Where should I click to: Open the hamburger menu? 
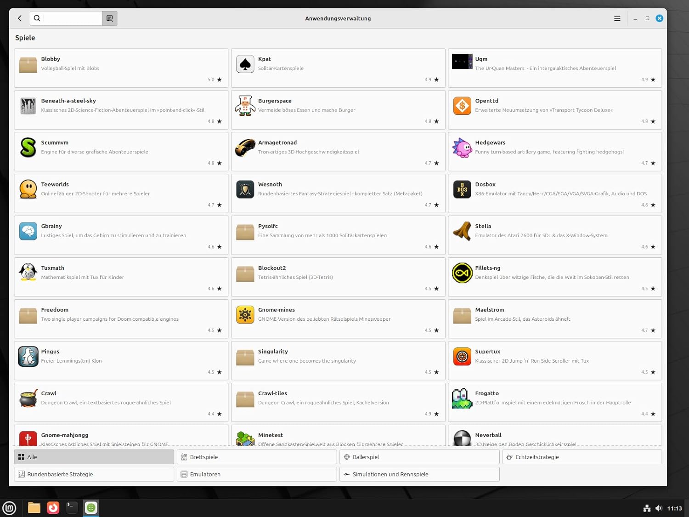click(617, 18)
